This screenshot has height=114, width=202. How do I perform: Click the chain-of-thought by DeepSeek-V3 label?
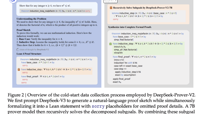34,50
